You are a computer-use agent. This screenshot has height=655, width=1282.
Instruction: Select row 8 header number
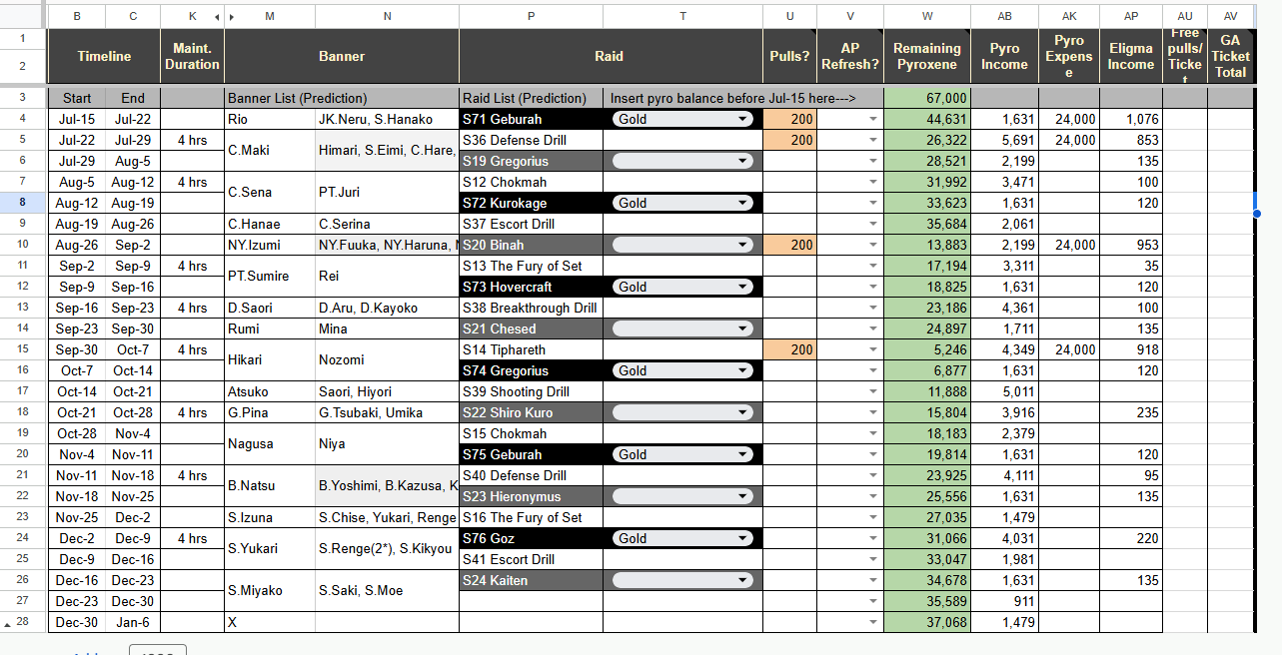tap(22, 203)
